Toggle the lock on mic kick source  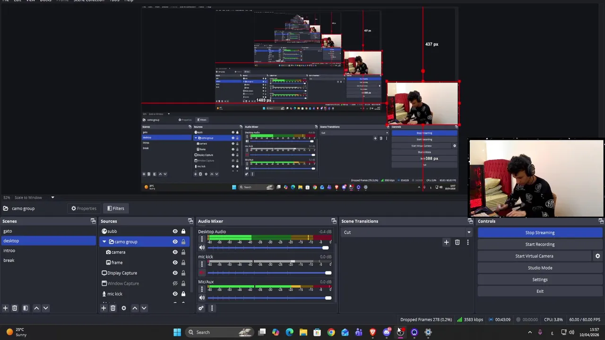(183, 294)
